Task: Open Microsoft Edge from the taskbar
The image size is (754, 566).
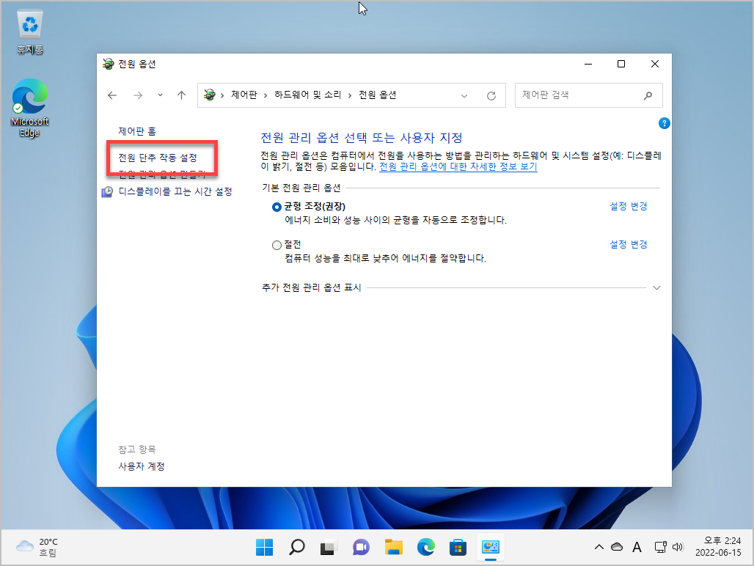Action: [x=425, y=547]
